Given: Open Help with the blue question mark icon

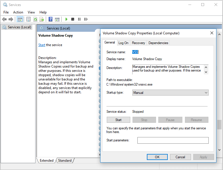Looking at the screenshot, I should tap(50, 19).
